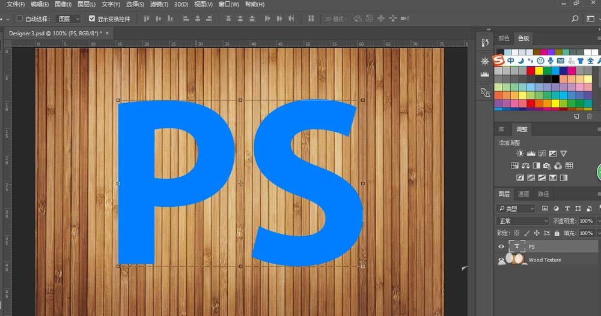Viewport: 601px width, 316px height.
Task: Enable the 自动选择 checkbox
Action: point(20,19)
